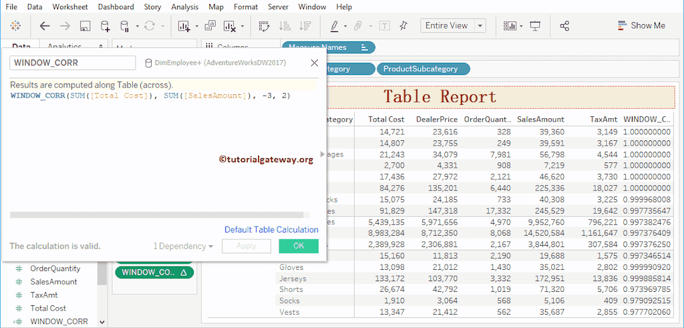This screenshot has height=328, width=684.
Task: Open the Group Members dropdown arrow
Action: pyautogui.click(x=371, y=26)
